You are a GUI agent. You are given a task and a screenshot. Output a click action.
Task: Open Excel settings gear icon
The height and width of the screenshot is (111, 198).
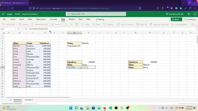tap(189, 14)
